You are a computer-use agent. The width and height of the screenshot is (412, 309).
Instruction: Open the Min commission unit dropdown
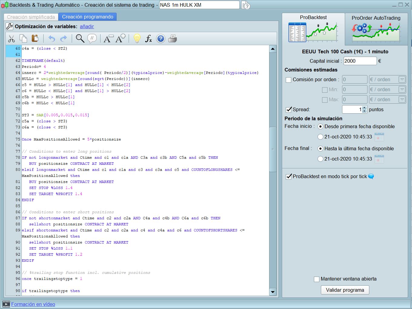coord(402,90)
